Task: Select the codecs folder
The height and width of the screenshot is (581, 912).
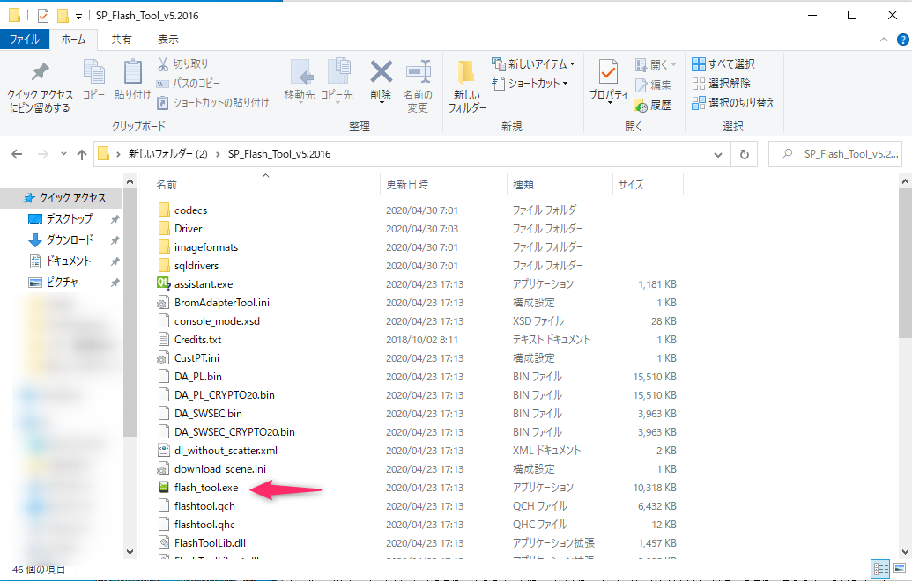Action: click(x=190, y=210)
